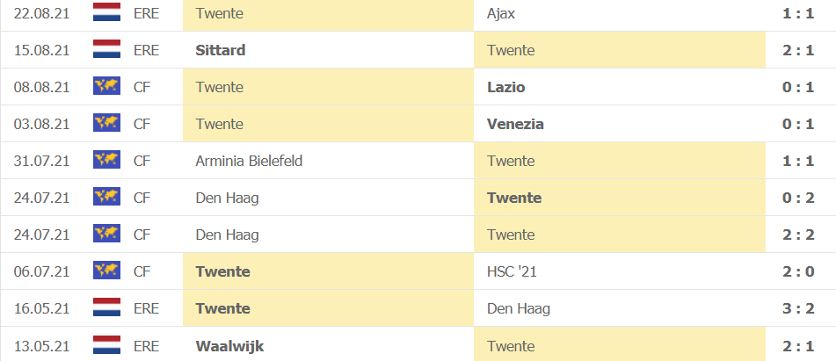Click Netherlands flag in Sittard–Twente row
Screen dimensions: 836x361
coord(106,50)
